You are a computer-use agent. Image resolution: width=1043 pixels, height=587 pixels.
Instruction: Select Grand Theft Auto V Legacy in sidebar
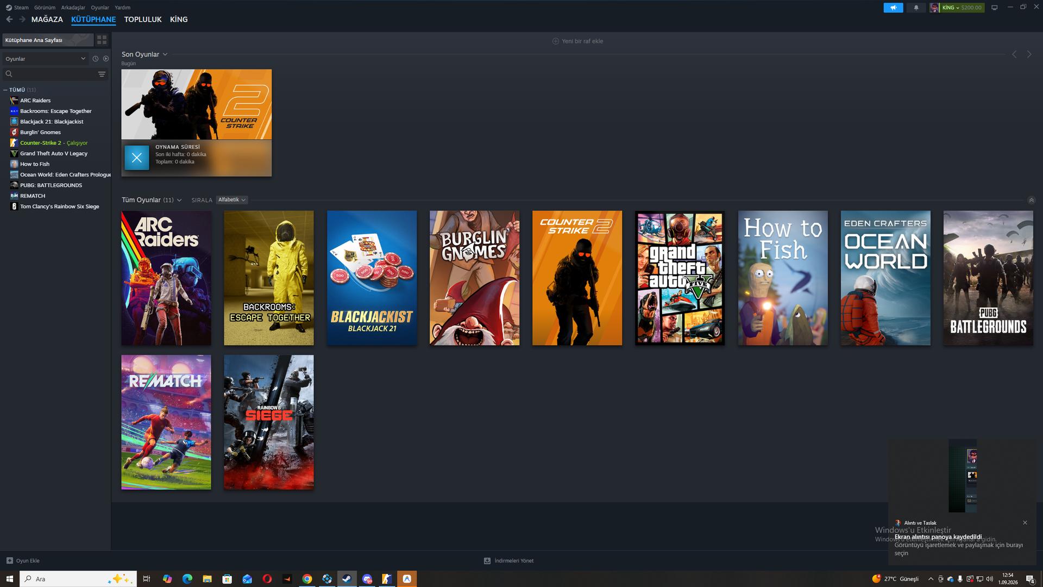click(54, 153)
